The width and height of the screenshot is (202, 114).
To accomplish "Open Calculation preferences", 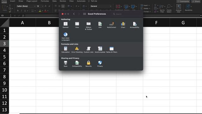I will pyautogui.click(x=65, y=50).
